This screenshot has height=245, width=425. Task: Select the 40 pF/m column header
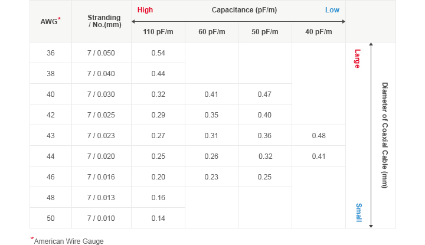tap(319, 32)
